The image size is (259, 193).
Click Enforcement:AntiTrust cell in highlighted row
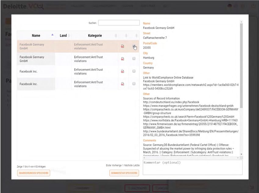click(x=95, y=46)
